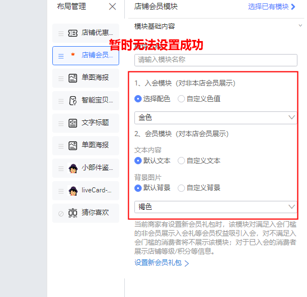Click the second 单图海报 image icon

click(73, 146)
